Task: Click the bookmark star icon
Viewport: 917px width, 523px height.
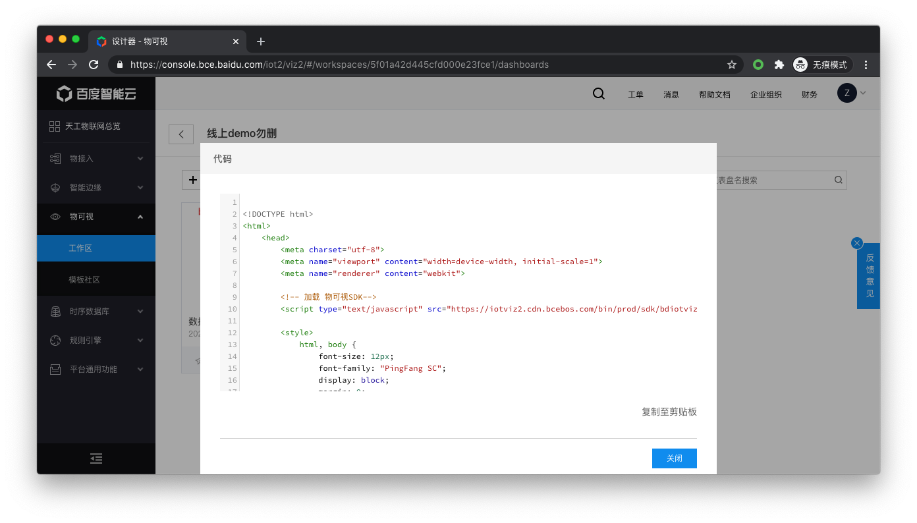Action: coord(732,65)
